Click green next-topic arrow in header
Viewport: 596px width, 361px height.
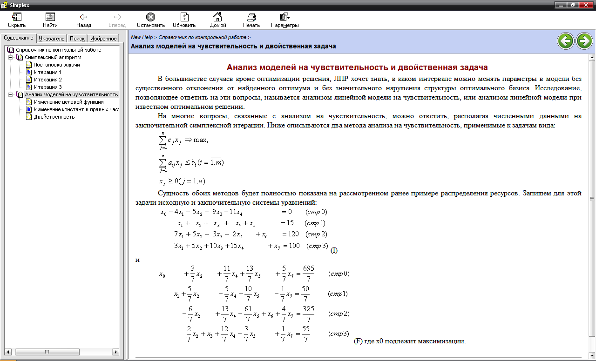point(584,41)
